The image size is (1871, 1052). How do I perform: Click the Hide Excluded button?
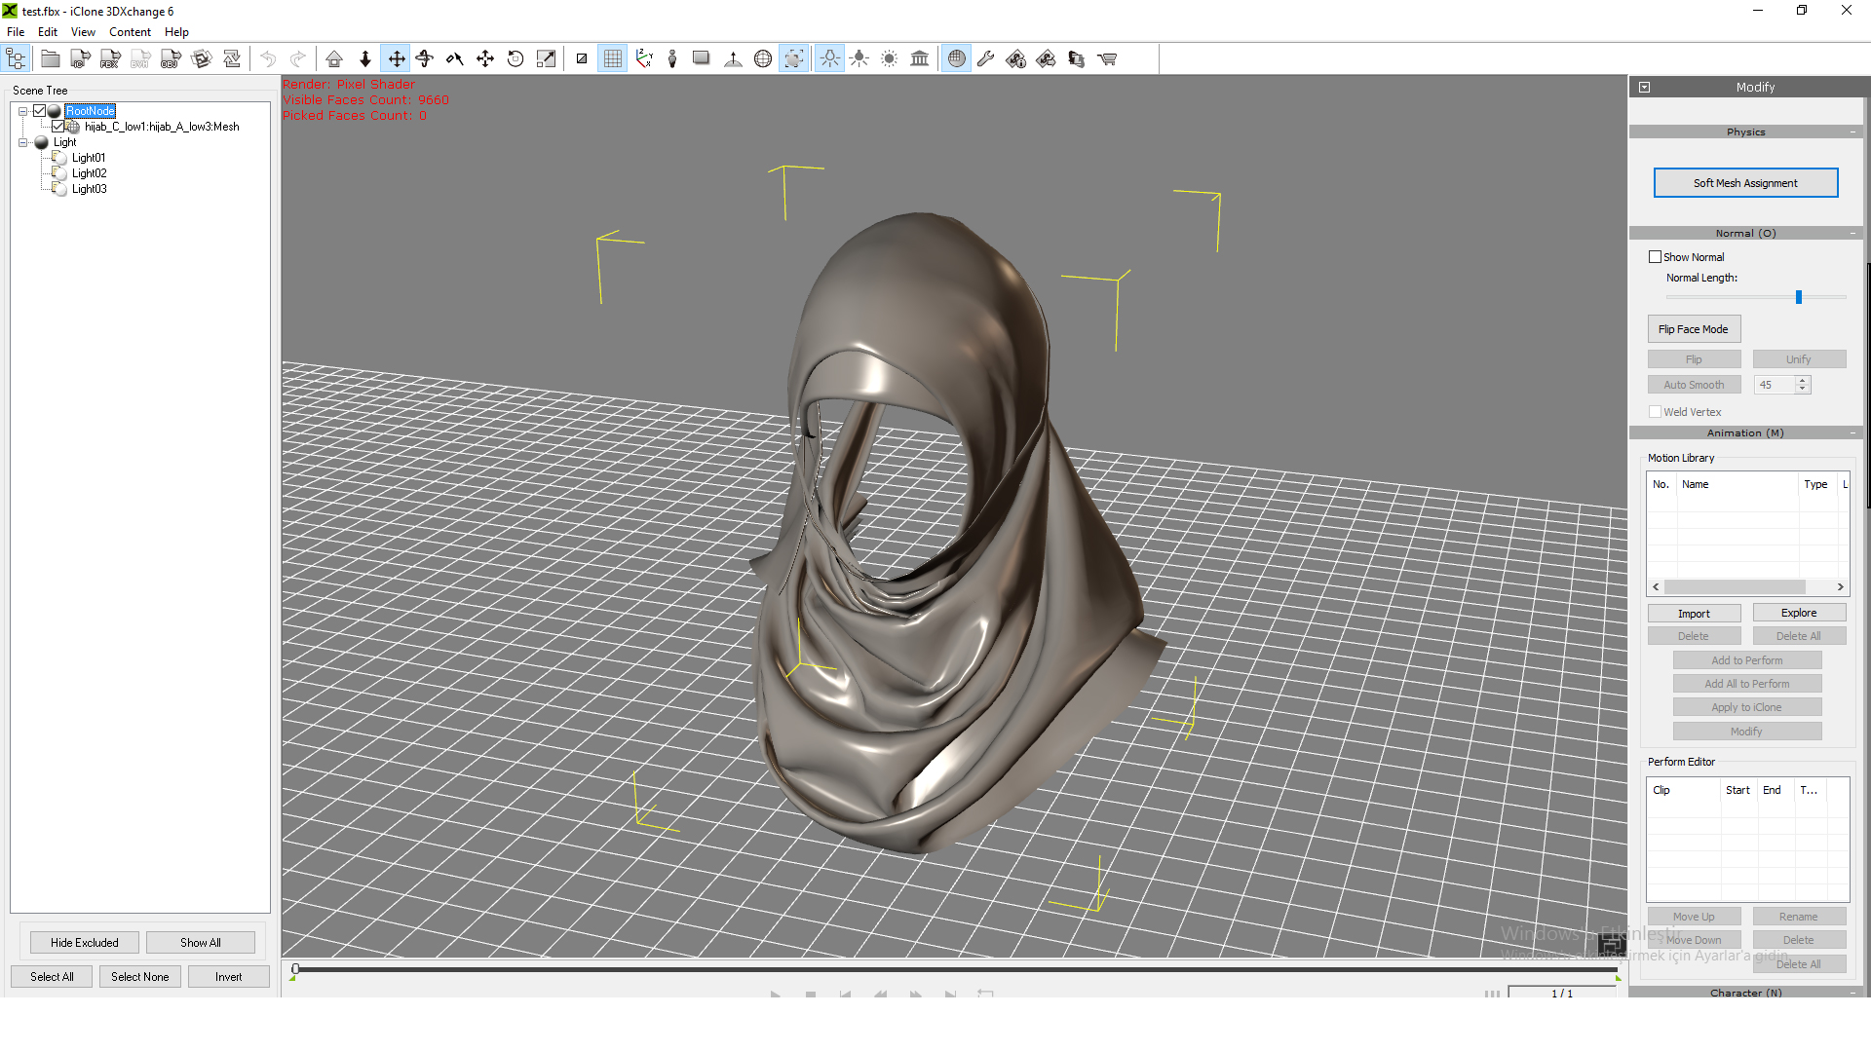click(85, 943)
